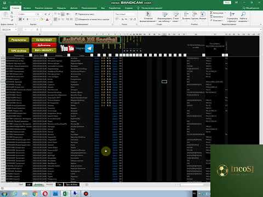Viewport: 263px width, 197px height.
Task: Click the Orientation text-angle icon
Action: [x=68, y=14]
